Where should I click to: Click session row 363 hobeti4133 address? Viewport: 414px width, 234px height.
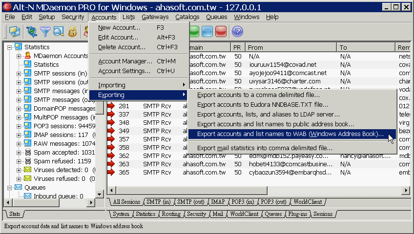[x=290, y=164]
